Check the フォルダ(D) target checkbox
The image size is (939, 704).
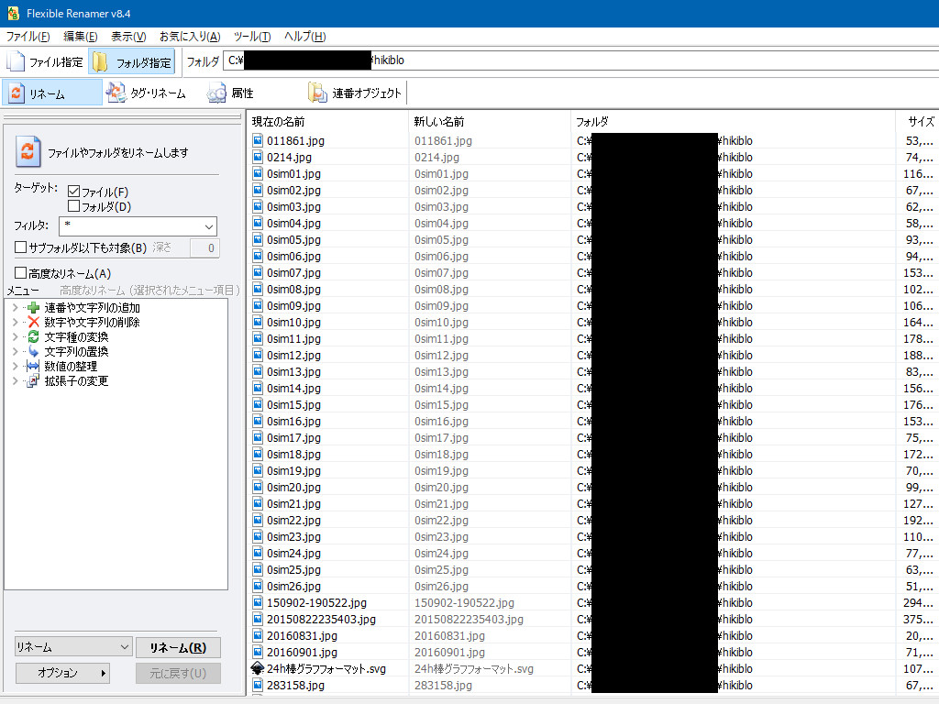73,206
